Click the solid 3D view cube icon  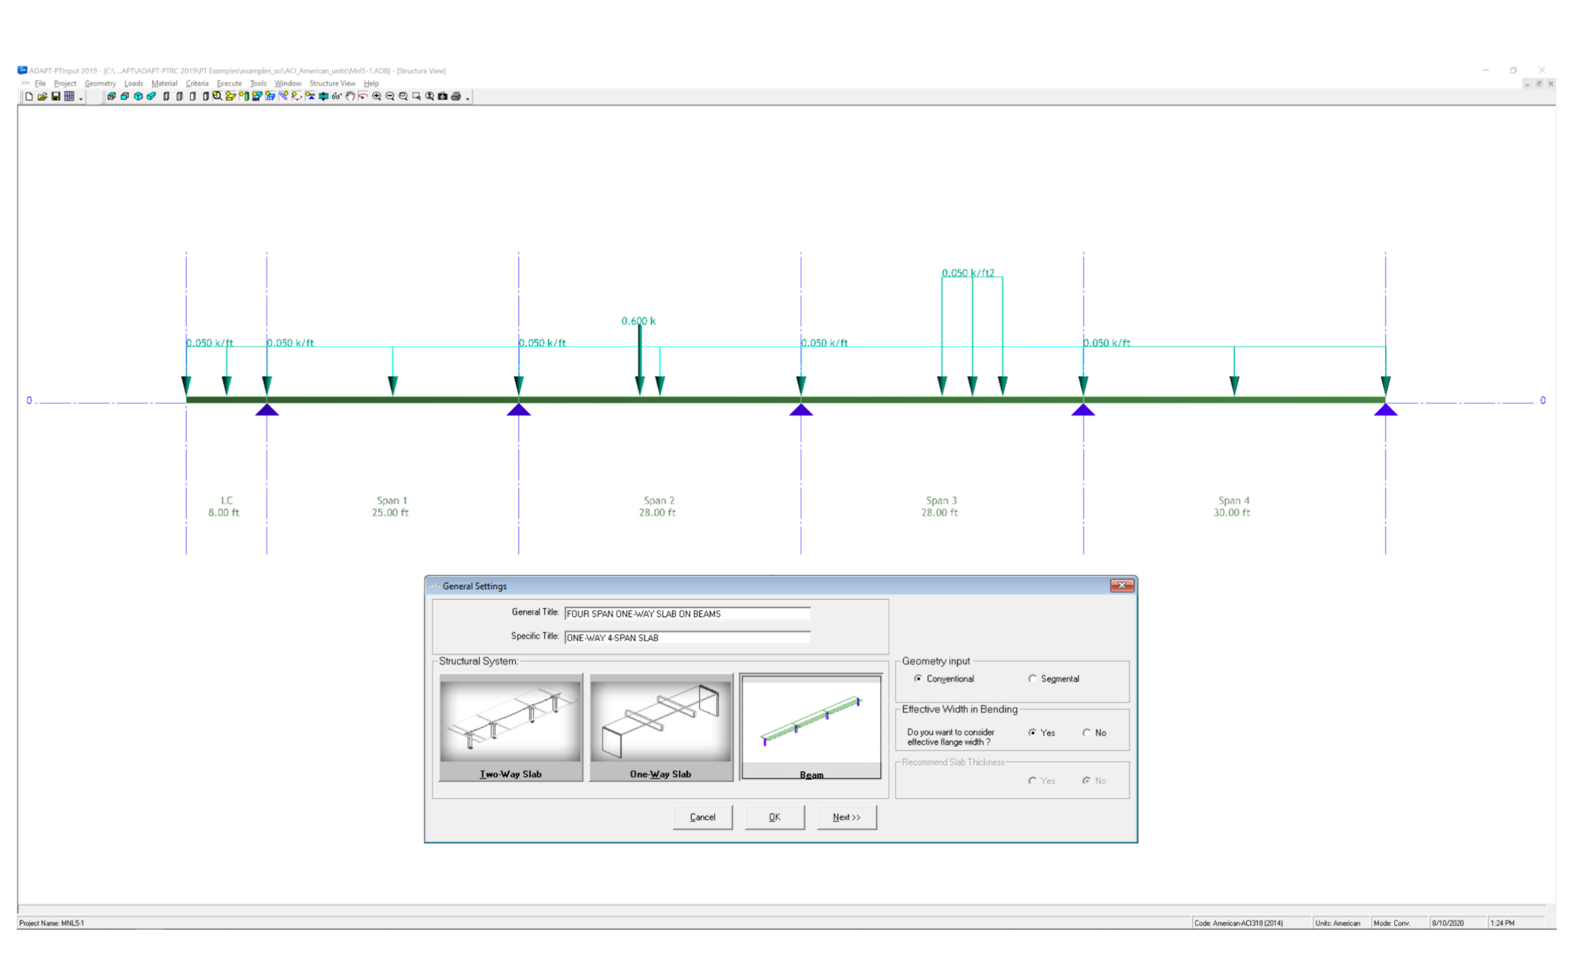(x=138, y=96)
